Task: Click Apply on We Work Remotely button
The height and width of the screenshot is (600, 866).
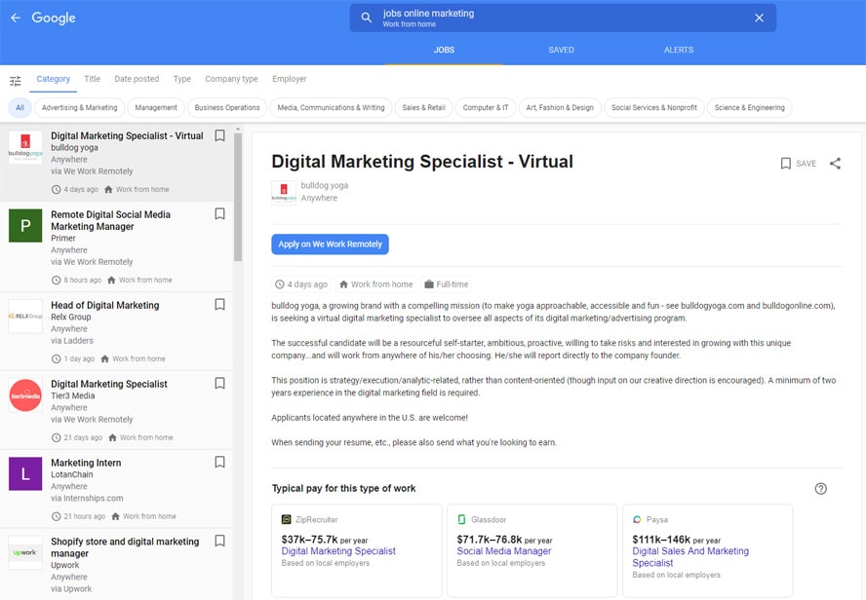Action: click(330, 244)
